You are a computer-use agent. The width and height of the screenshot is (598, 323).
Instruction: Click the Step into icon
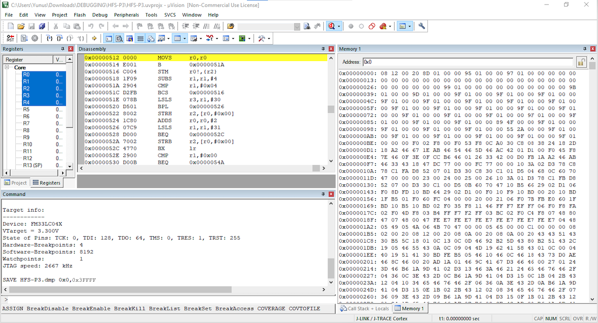[x=49, y=39]
